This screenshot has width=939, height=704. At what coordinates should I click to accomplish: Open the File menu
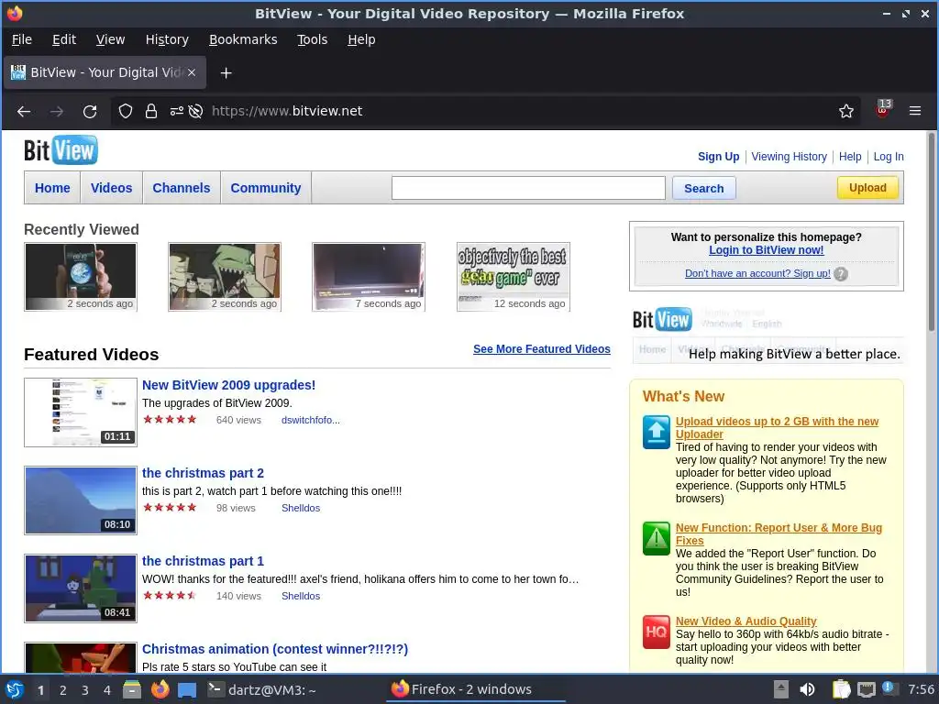click(x=22, y=39)
